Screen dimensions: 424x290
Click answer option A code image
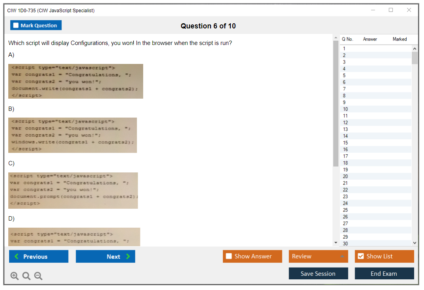point(76,81)
